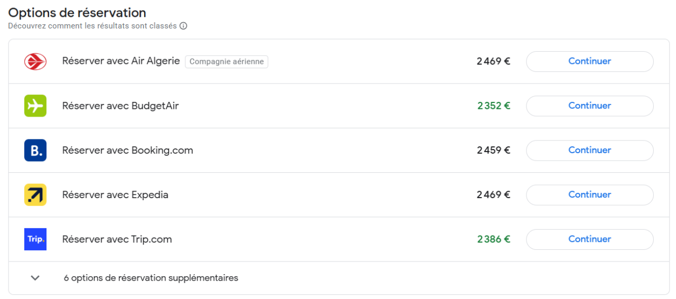This screenshot has width=676, height=299.
Task: Expand the additional booking options chevron
Action: (x=35, y=278)
